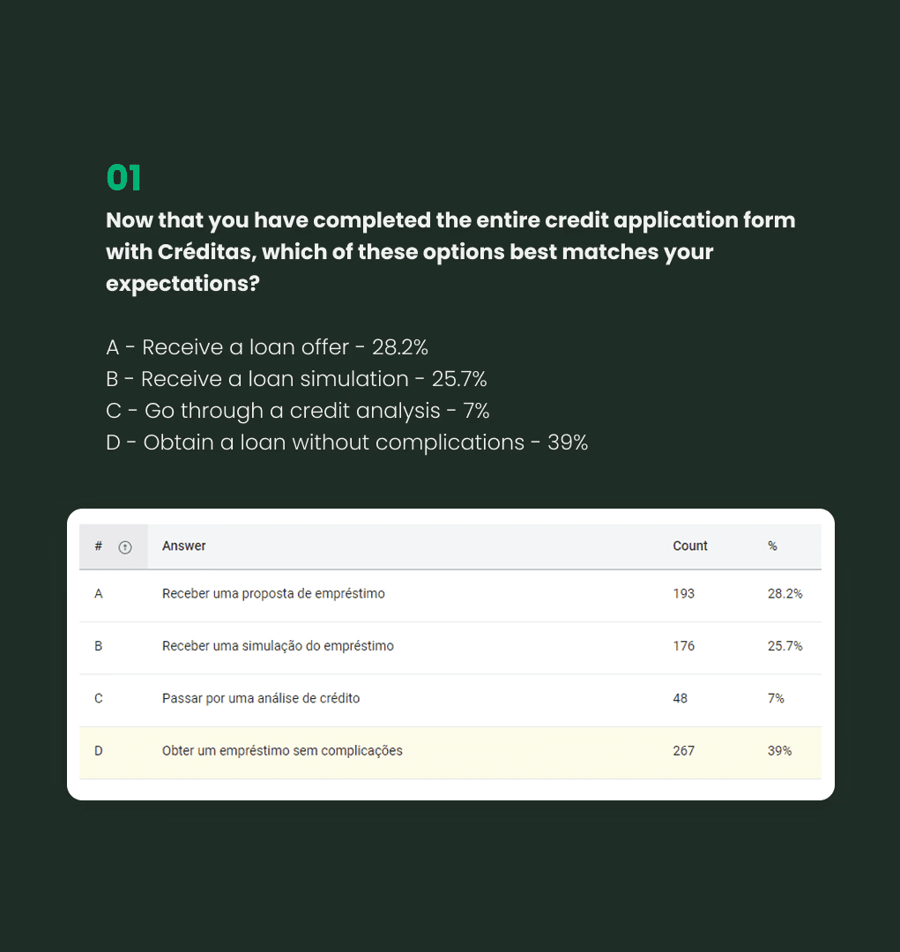Click the sort arrow icon in the header
The width and height of the screenshot is (900, 952).
pyautogui.click(x=125, y=547)
